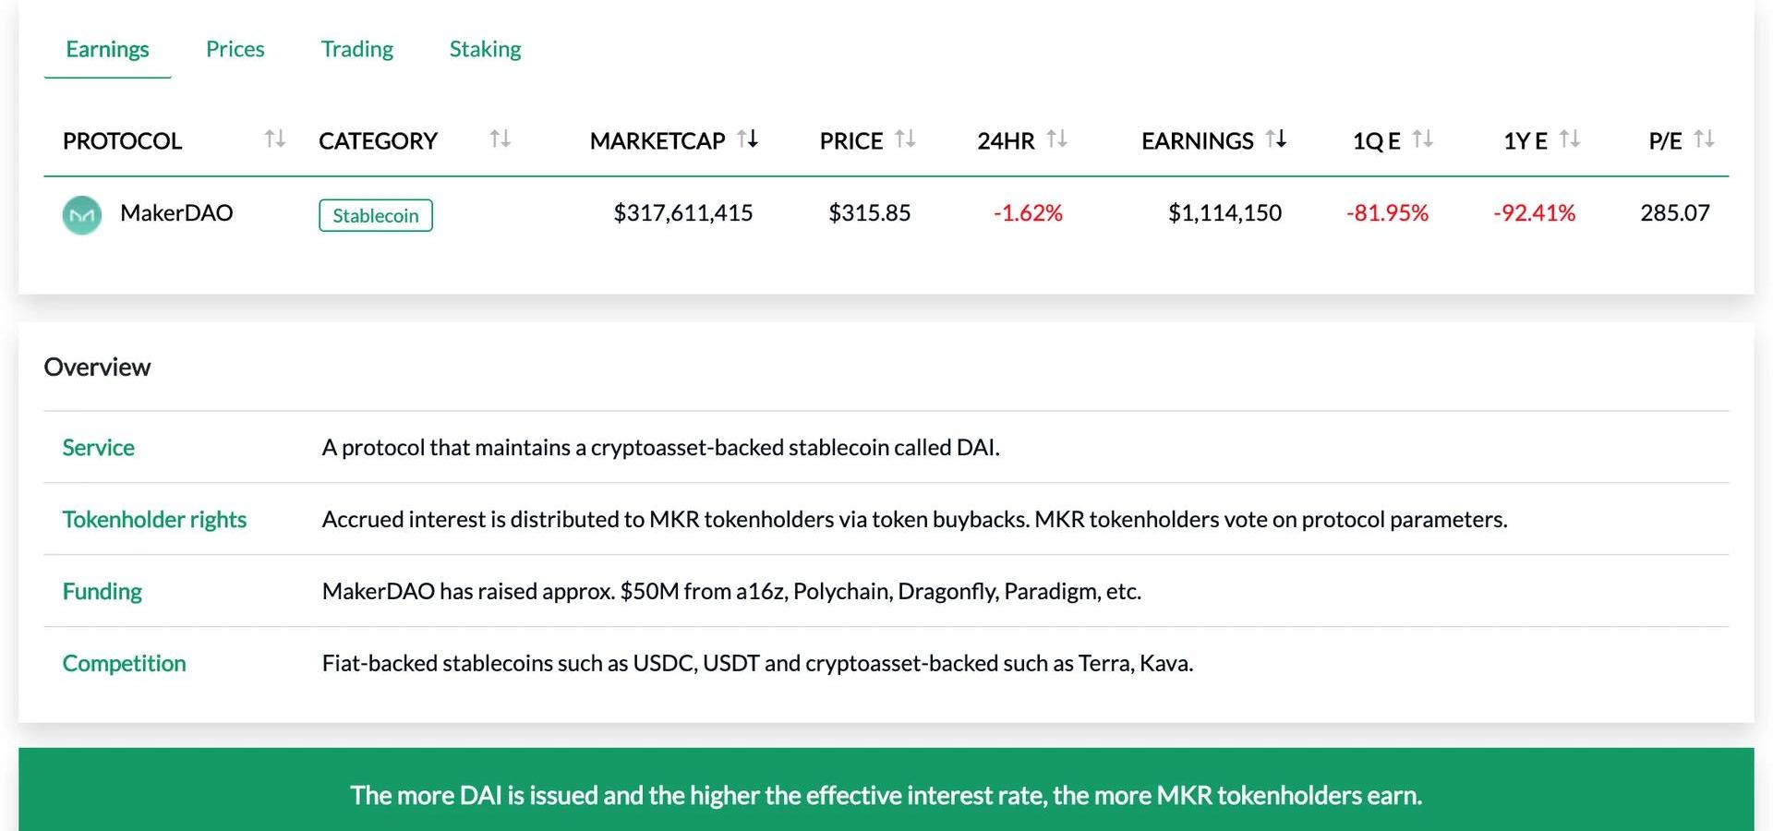Sort by 1Q E column arrows
The width and height of the screenshot is (1773, 831).
tap(1423, 139)
